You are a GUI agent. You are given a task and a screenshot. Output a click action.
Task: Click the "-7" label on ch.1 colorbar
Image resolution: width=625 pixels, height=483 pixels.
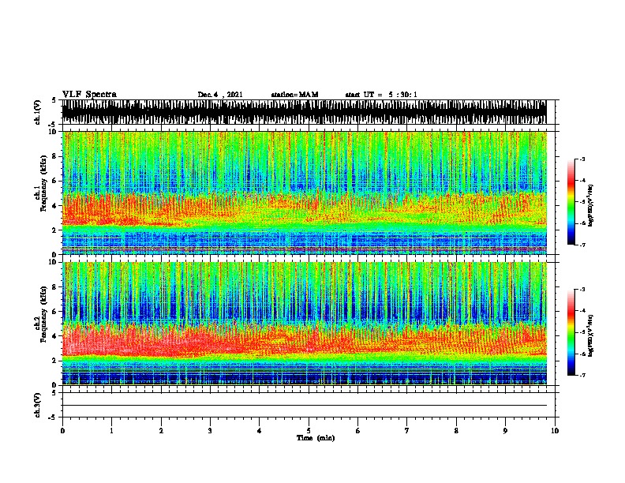(x=582, y=245)
